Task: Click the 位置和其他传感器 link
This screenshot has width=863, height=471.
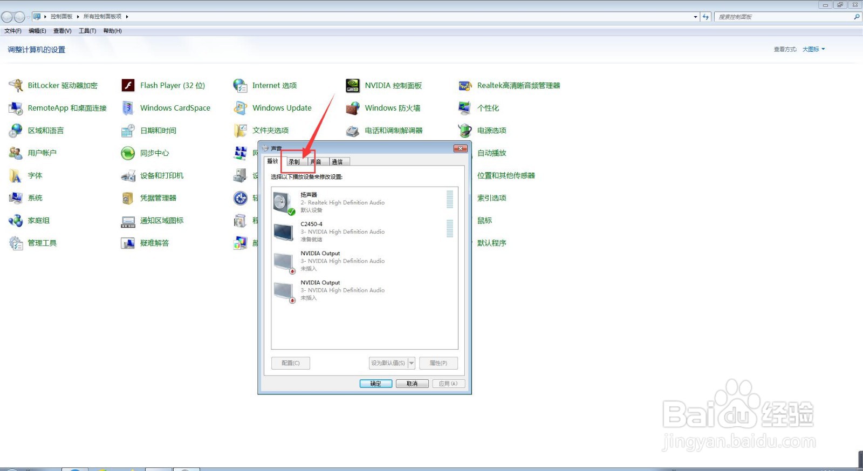Action: point(506,176)
